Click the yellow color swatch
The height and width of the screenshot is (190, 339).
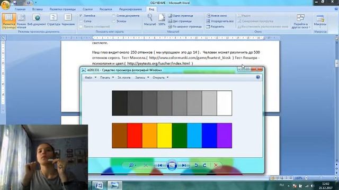pos(165,136)
